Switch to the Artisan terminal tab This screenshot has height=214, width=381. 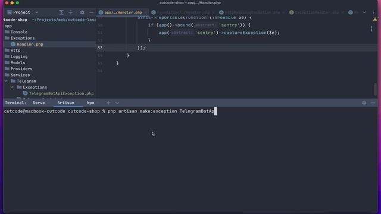click(65, 103)
